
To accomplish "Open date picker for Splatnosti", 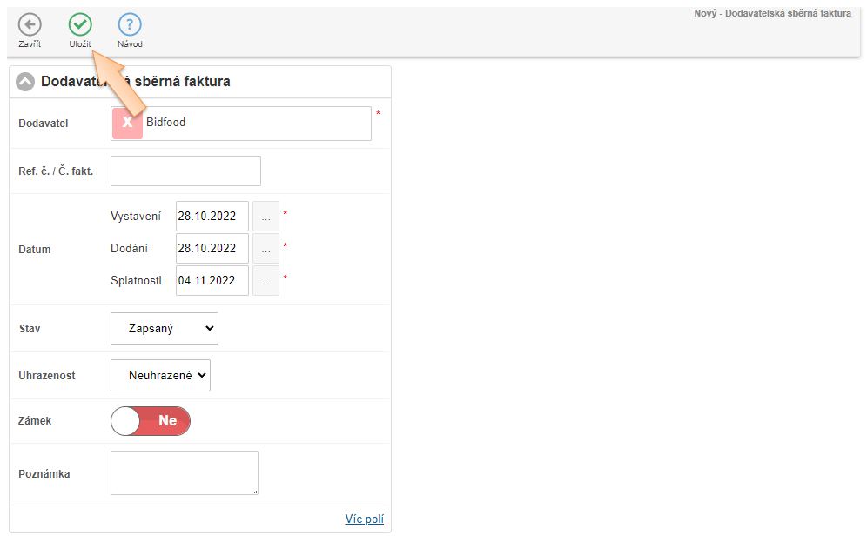I will (x=265, y=280).
